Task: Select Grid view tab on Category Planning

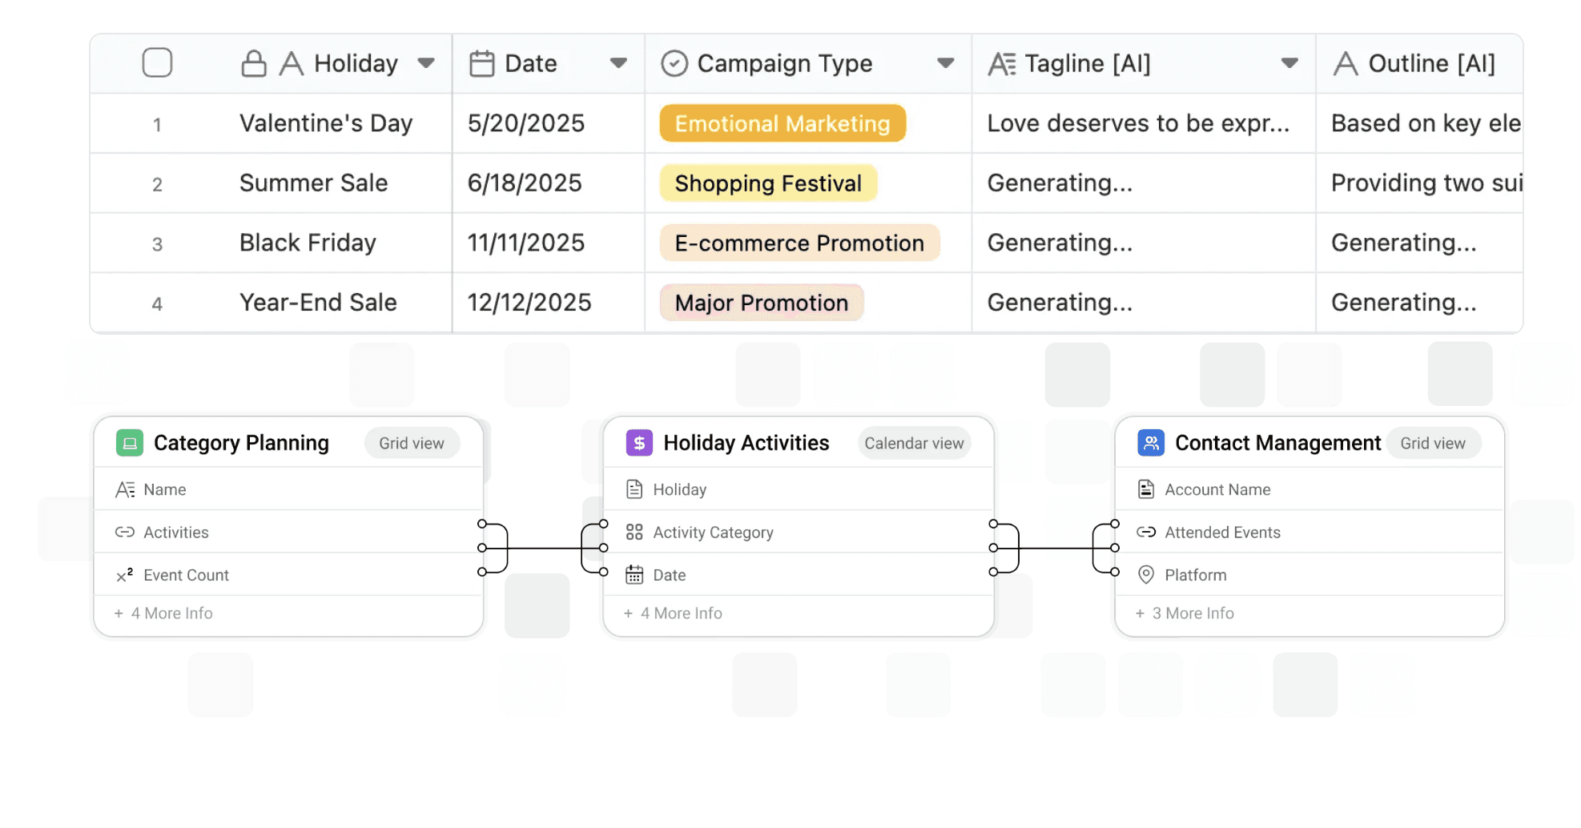Action: [412, 444]
